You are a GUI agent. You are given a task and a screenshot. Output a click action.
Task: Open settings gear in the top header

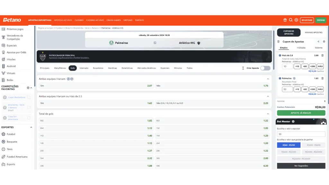coord(296,20)
